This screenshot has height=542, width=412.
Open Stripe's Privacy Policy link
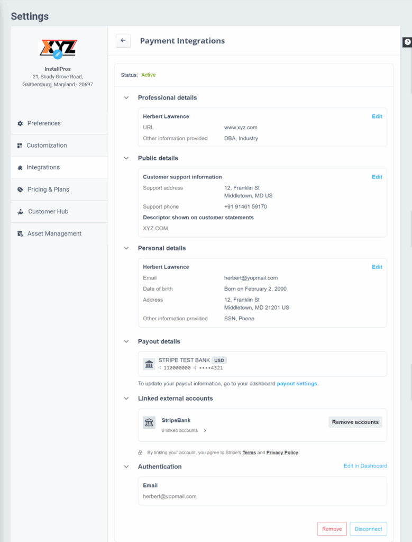282,453
